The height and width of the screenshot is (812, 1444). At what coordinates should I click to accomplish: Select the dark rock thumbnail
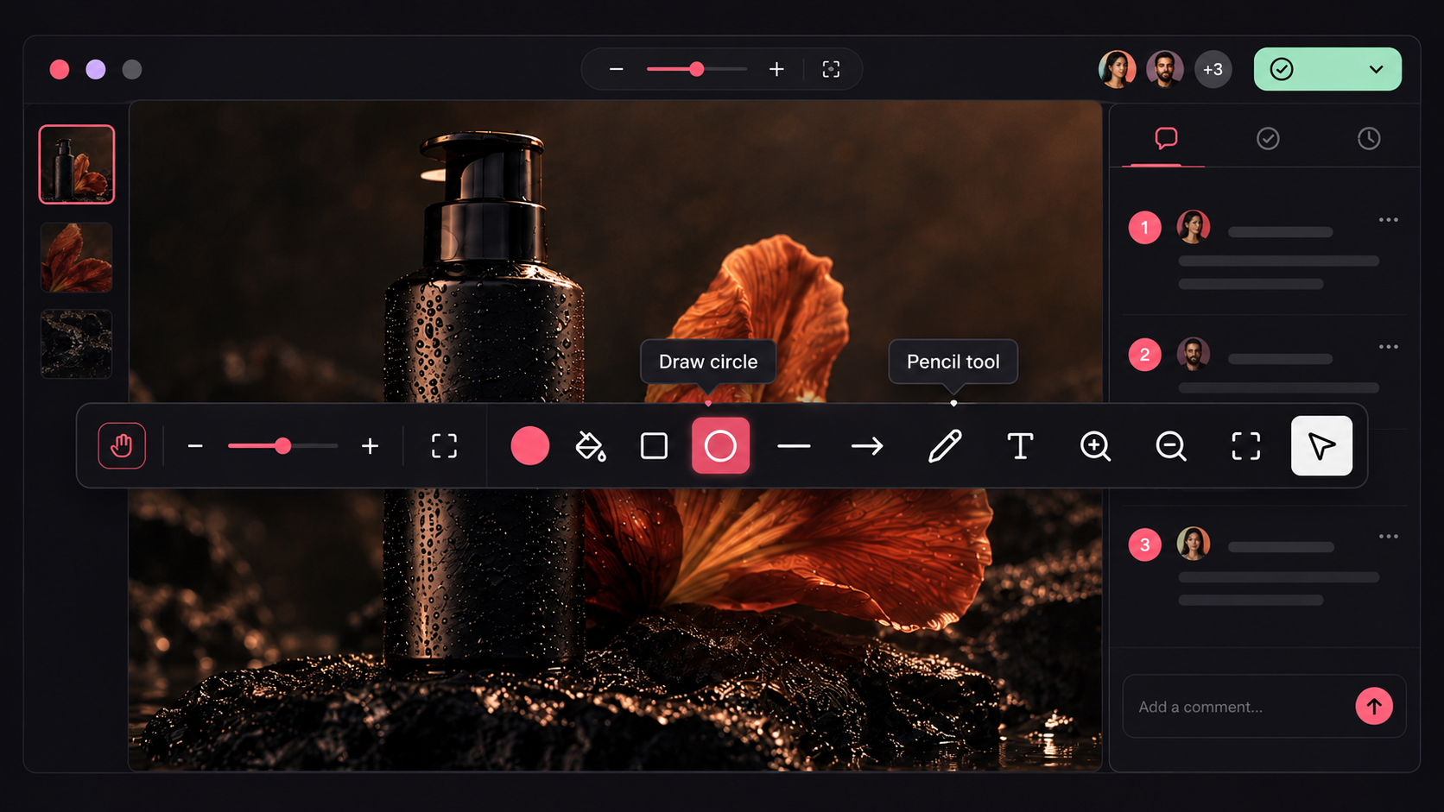point(77,343)
